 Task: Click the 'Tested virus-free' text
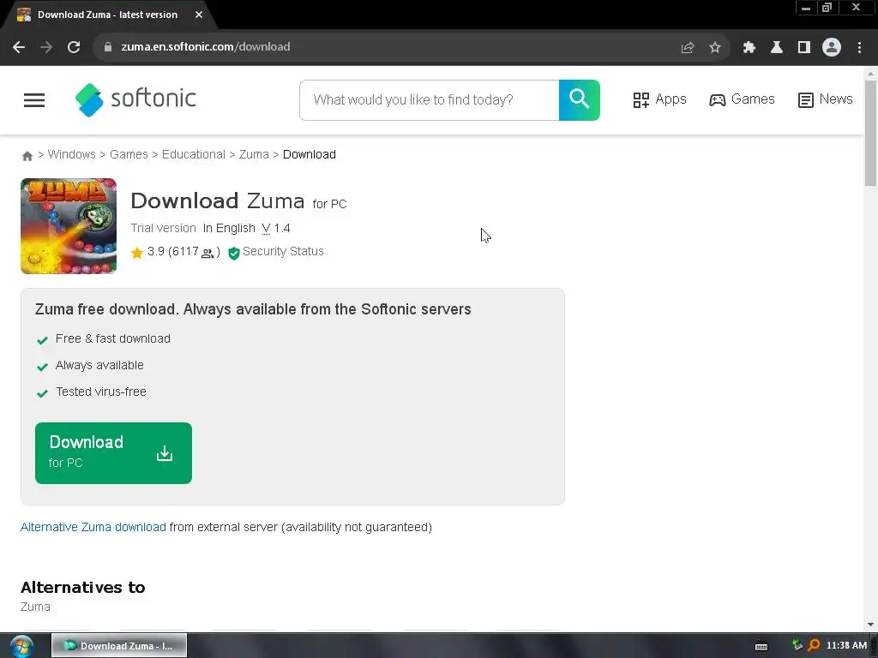[x=101, y=392]
